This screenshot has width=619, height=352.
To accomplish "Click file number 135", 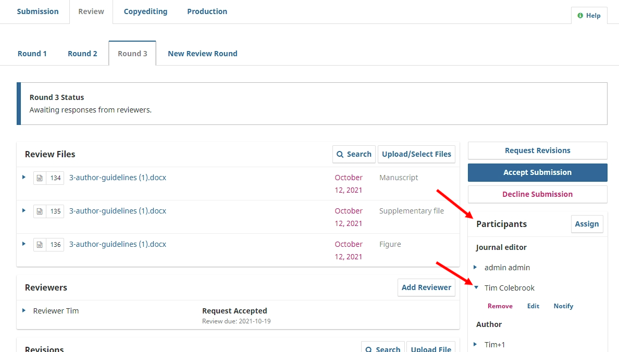I will tap(55, 211).
